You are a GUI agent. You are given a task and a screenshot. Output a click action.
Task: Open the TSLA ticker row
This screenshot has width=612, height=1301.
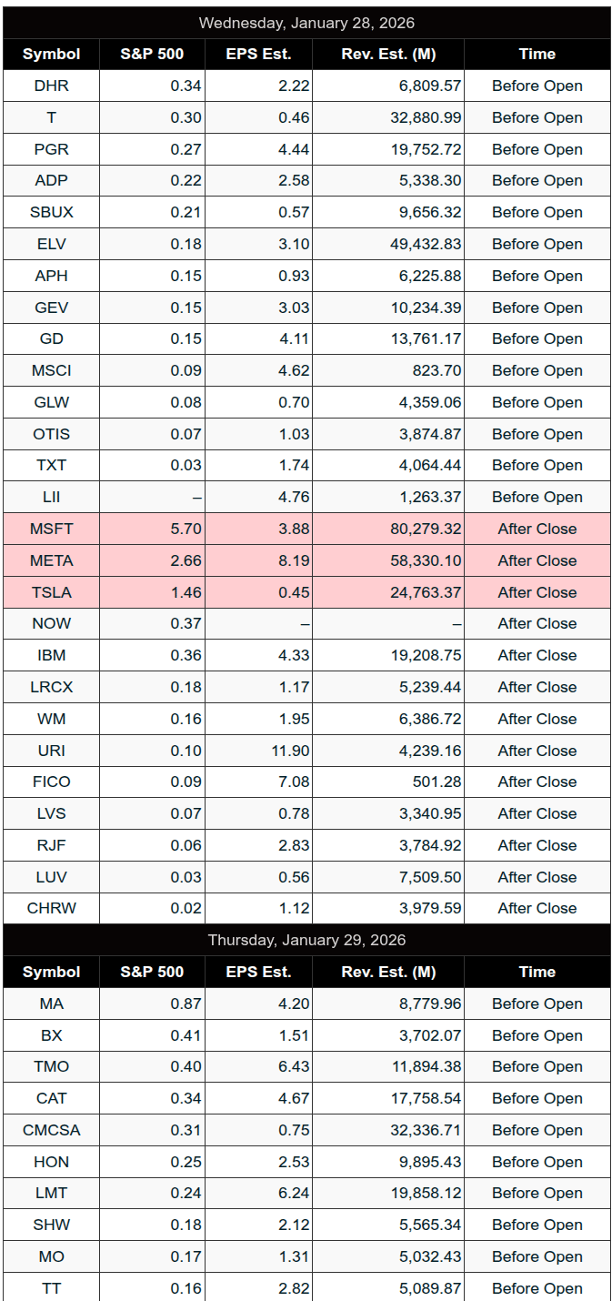tap(51, 592)
